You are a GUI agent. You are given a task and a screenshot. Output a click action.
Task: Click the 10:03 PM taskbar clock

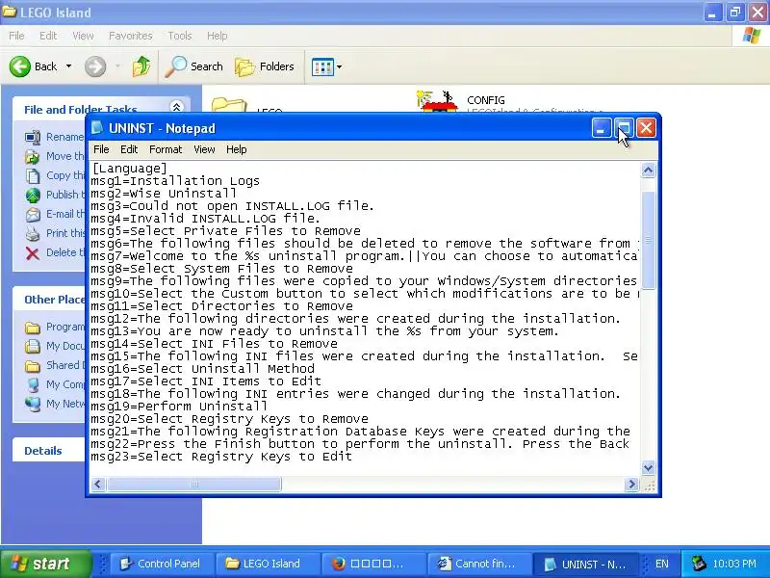tap(734, 564)
